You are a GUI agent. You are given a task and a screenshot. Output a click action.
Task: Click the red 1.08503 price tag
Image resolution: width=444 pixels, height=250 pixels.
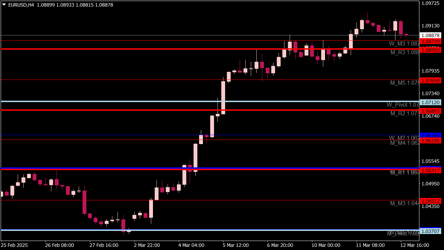(430, 50)
